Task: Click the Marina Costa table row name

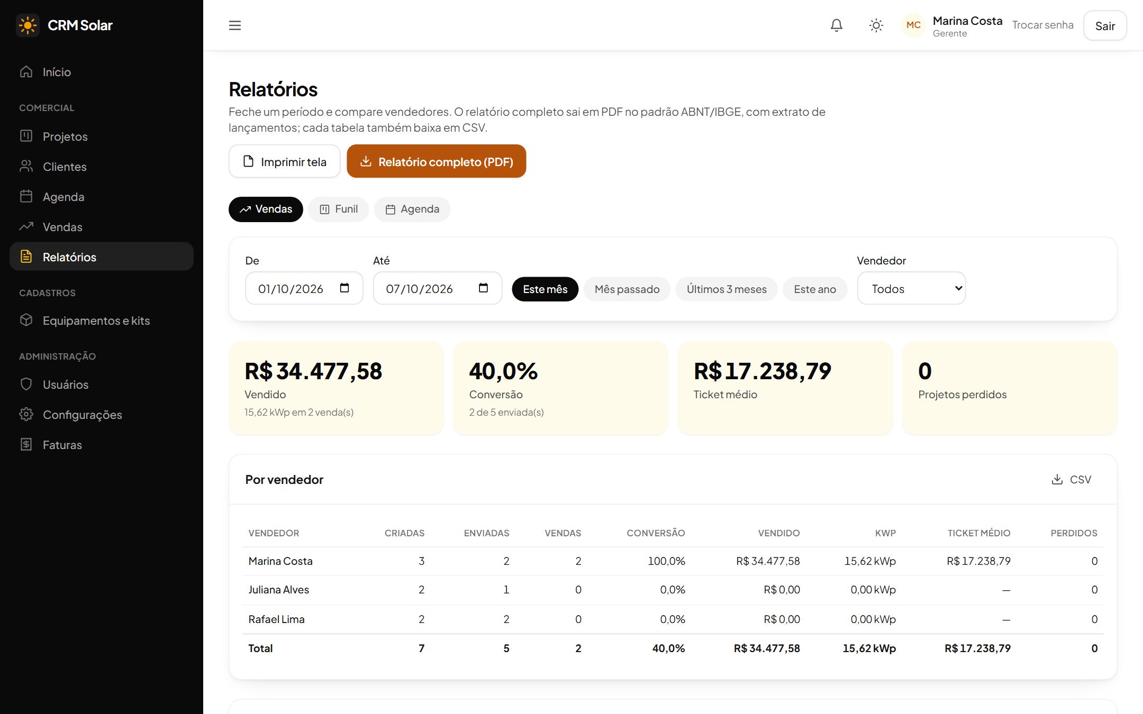Action: [x=280, y=561]
